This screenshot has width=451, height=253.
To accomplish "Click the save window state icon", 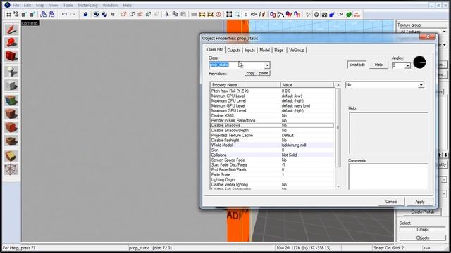I will (x=51, y=14).
